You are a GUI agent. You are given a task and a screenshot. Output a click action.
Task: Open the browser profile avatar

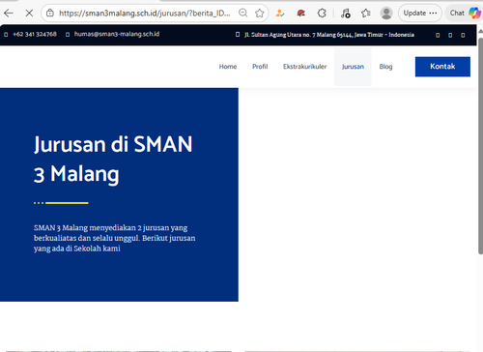[x=386, y=13]
